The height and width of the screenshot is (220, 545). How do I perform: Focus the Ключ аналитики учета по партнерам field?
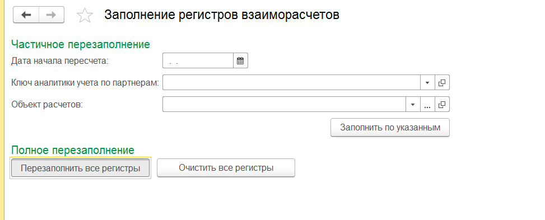(292, 82)
